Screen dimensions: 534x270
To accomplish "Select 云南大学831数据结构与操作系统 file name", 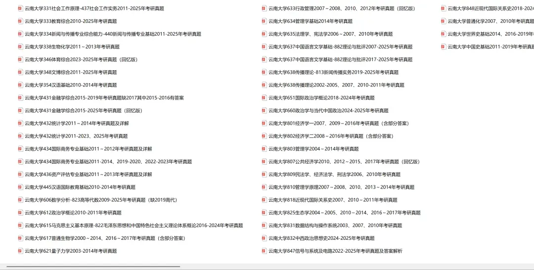I will point(335,225).
